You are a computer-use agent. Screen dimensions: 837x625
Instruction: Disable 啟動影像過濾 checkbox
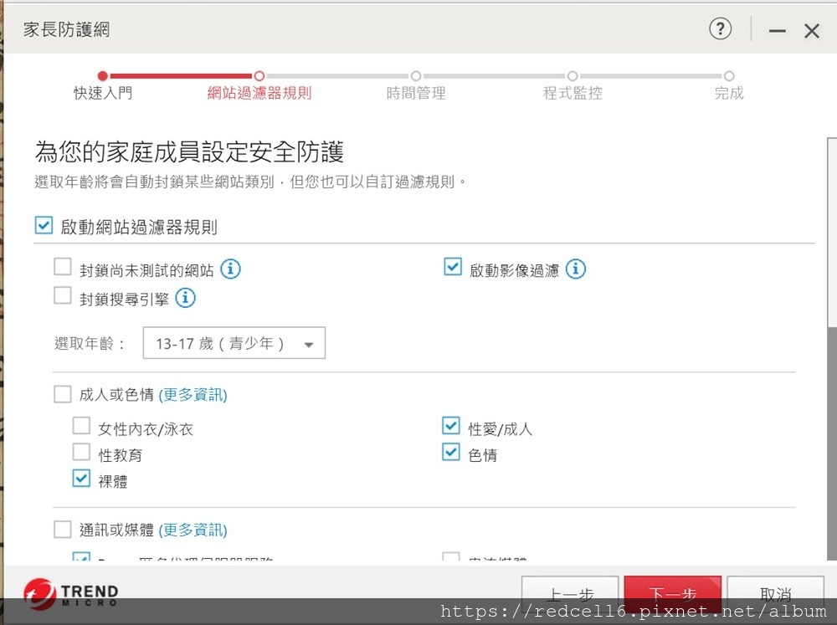(x=453, y=266)
